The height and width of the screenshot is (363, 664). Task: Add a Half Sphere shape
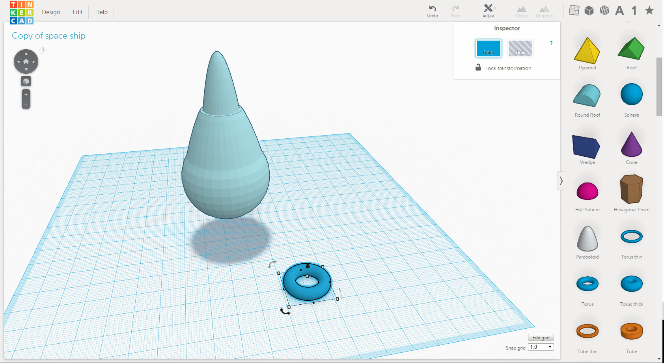[588, 196]
